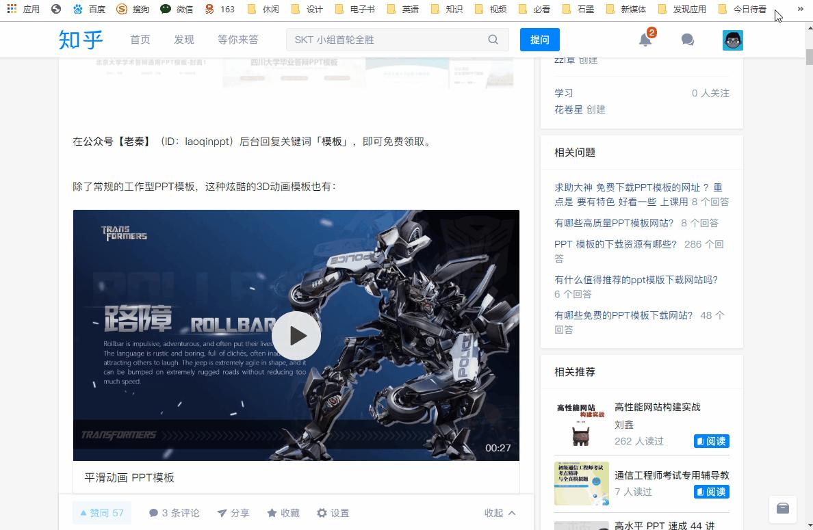Open the 花卷星 creator link
Screen dimensions: 813x530
click(568, 109)
